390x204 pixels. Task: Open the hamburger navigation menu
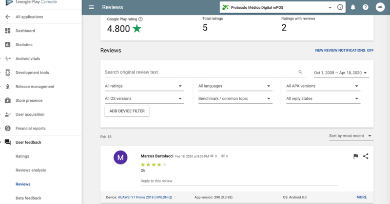click(91, 7)
